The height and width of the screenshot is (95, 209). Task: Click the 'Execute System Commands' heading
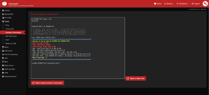coord(44,14)
